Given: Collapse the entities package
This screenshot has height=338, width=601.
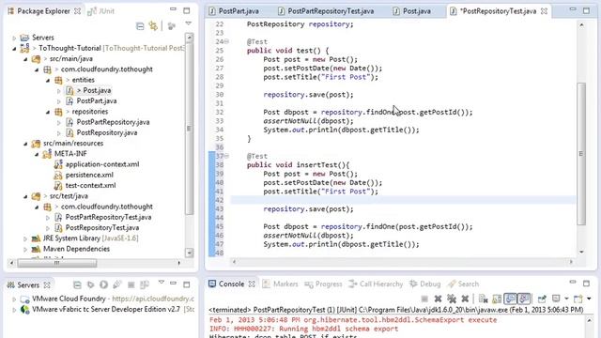Looking at the screenshot, I should (x=48, y=80).
